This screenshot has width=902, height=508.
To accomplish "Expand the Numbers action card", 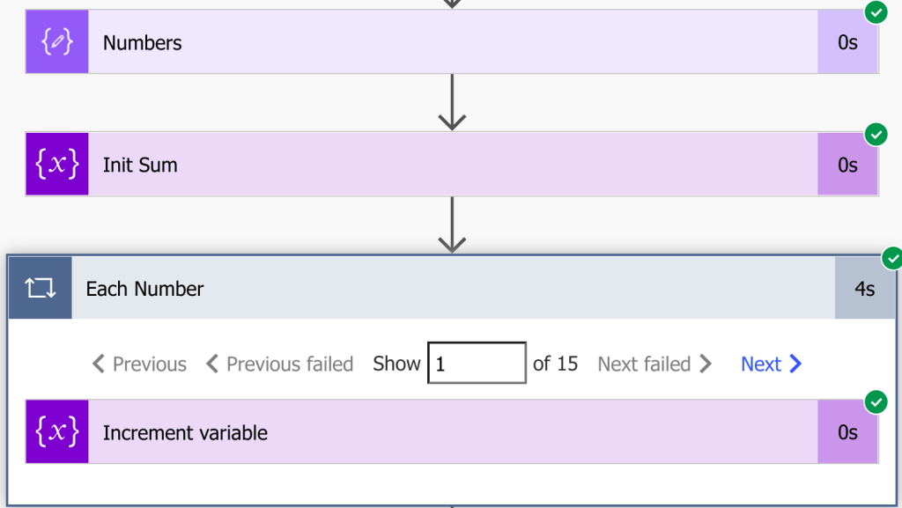I will [440, 42].
